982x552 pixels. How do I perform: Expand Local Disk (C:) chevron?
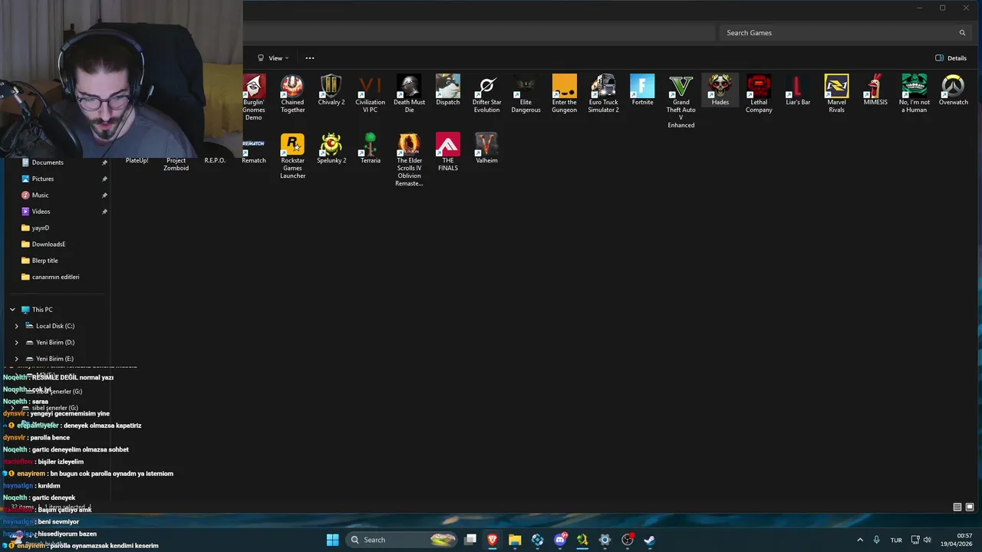tap(17, 326)
